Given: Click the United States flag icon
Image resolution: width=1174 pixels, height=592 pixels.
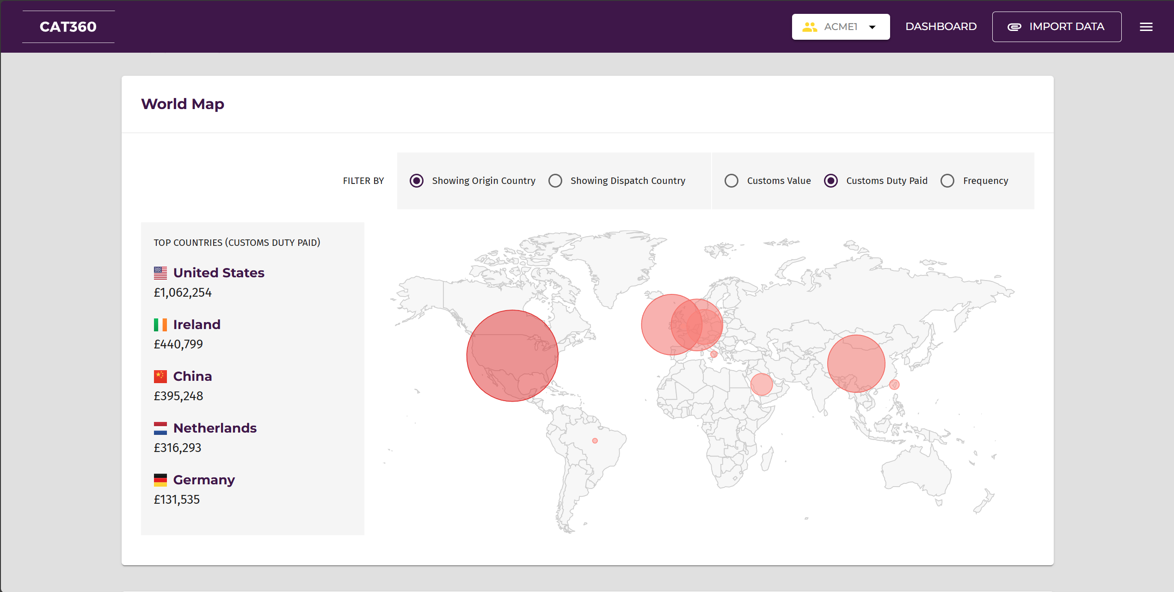Looking at the screenshot, I should pyautogui.click(x=160, y=273).
